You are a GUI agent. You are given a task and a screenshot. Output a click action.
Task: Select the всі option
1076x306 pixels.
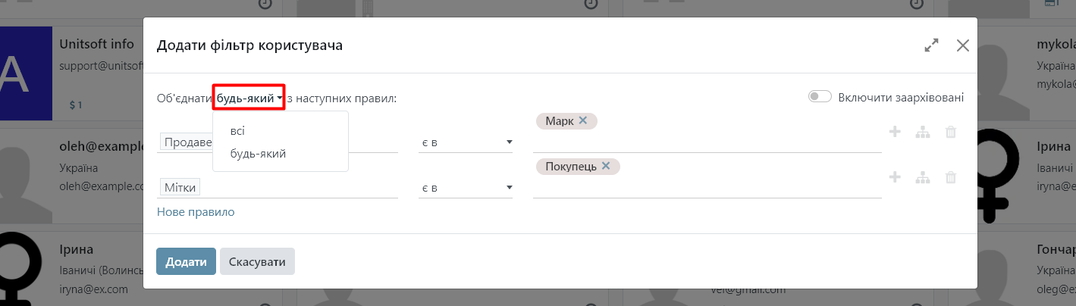point(237,131)
